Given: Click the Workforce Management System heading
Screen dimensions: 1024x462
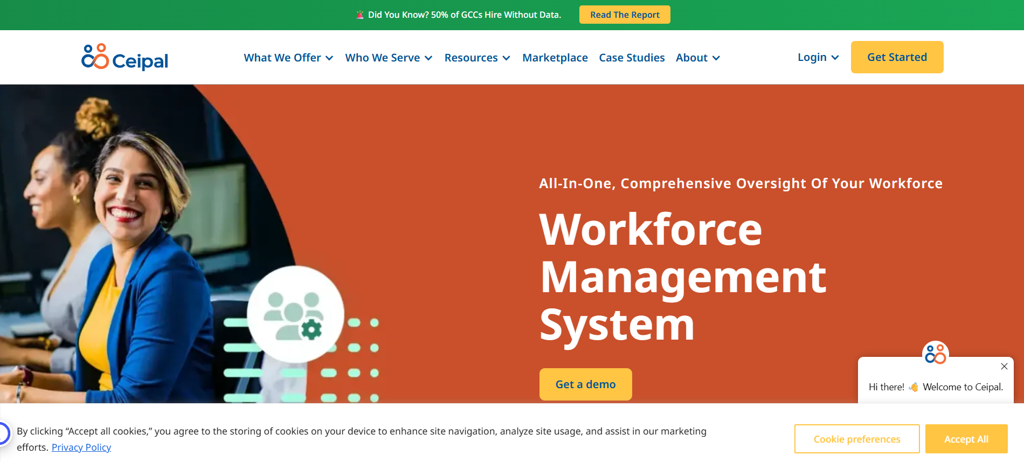Looking at the screenshot, I should pos(683,277).
